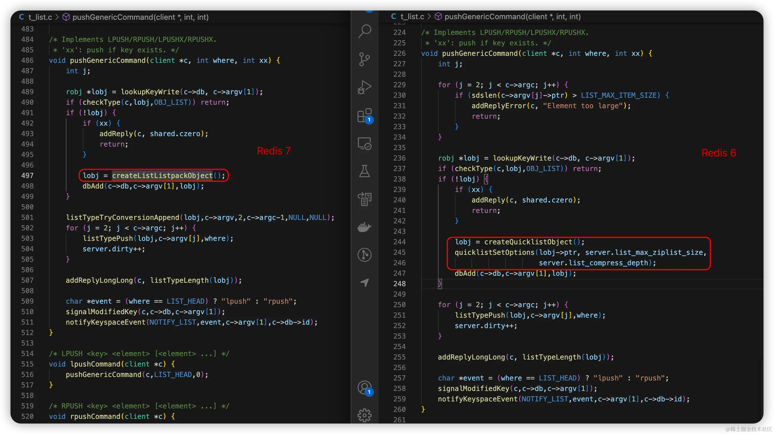Open the Remote Explorer monitor icon
Image resolution: width=774 pixels, height=434 pixels.
(x=365, y=143)
